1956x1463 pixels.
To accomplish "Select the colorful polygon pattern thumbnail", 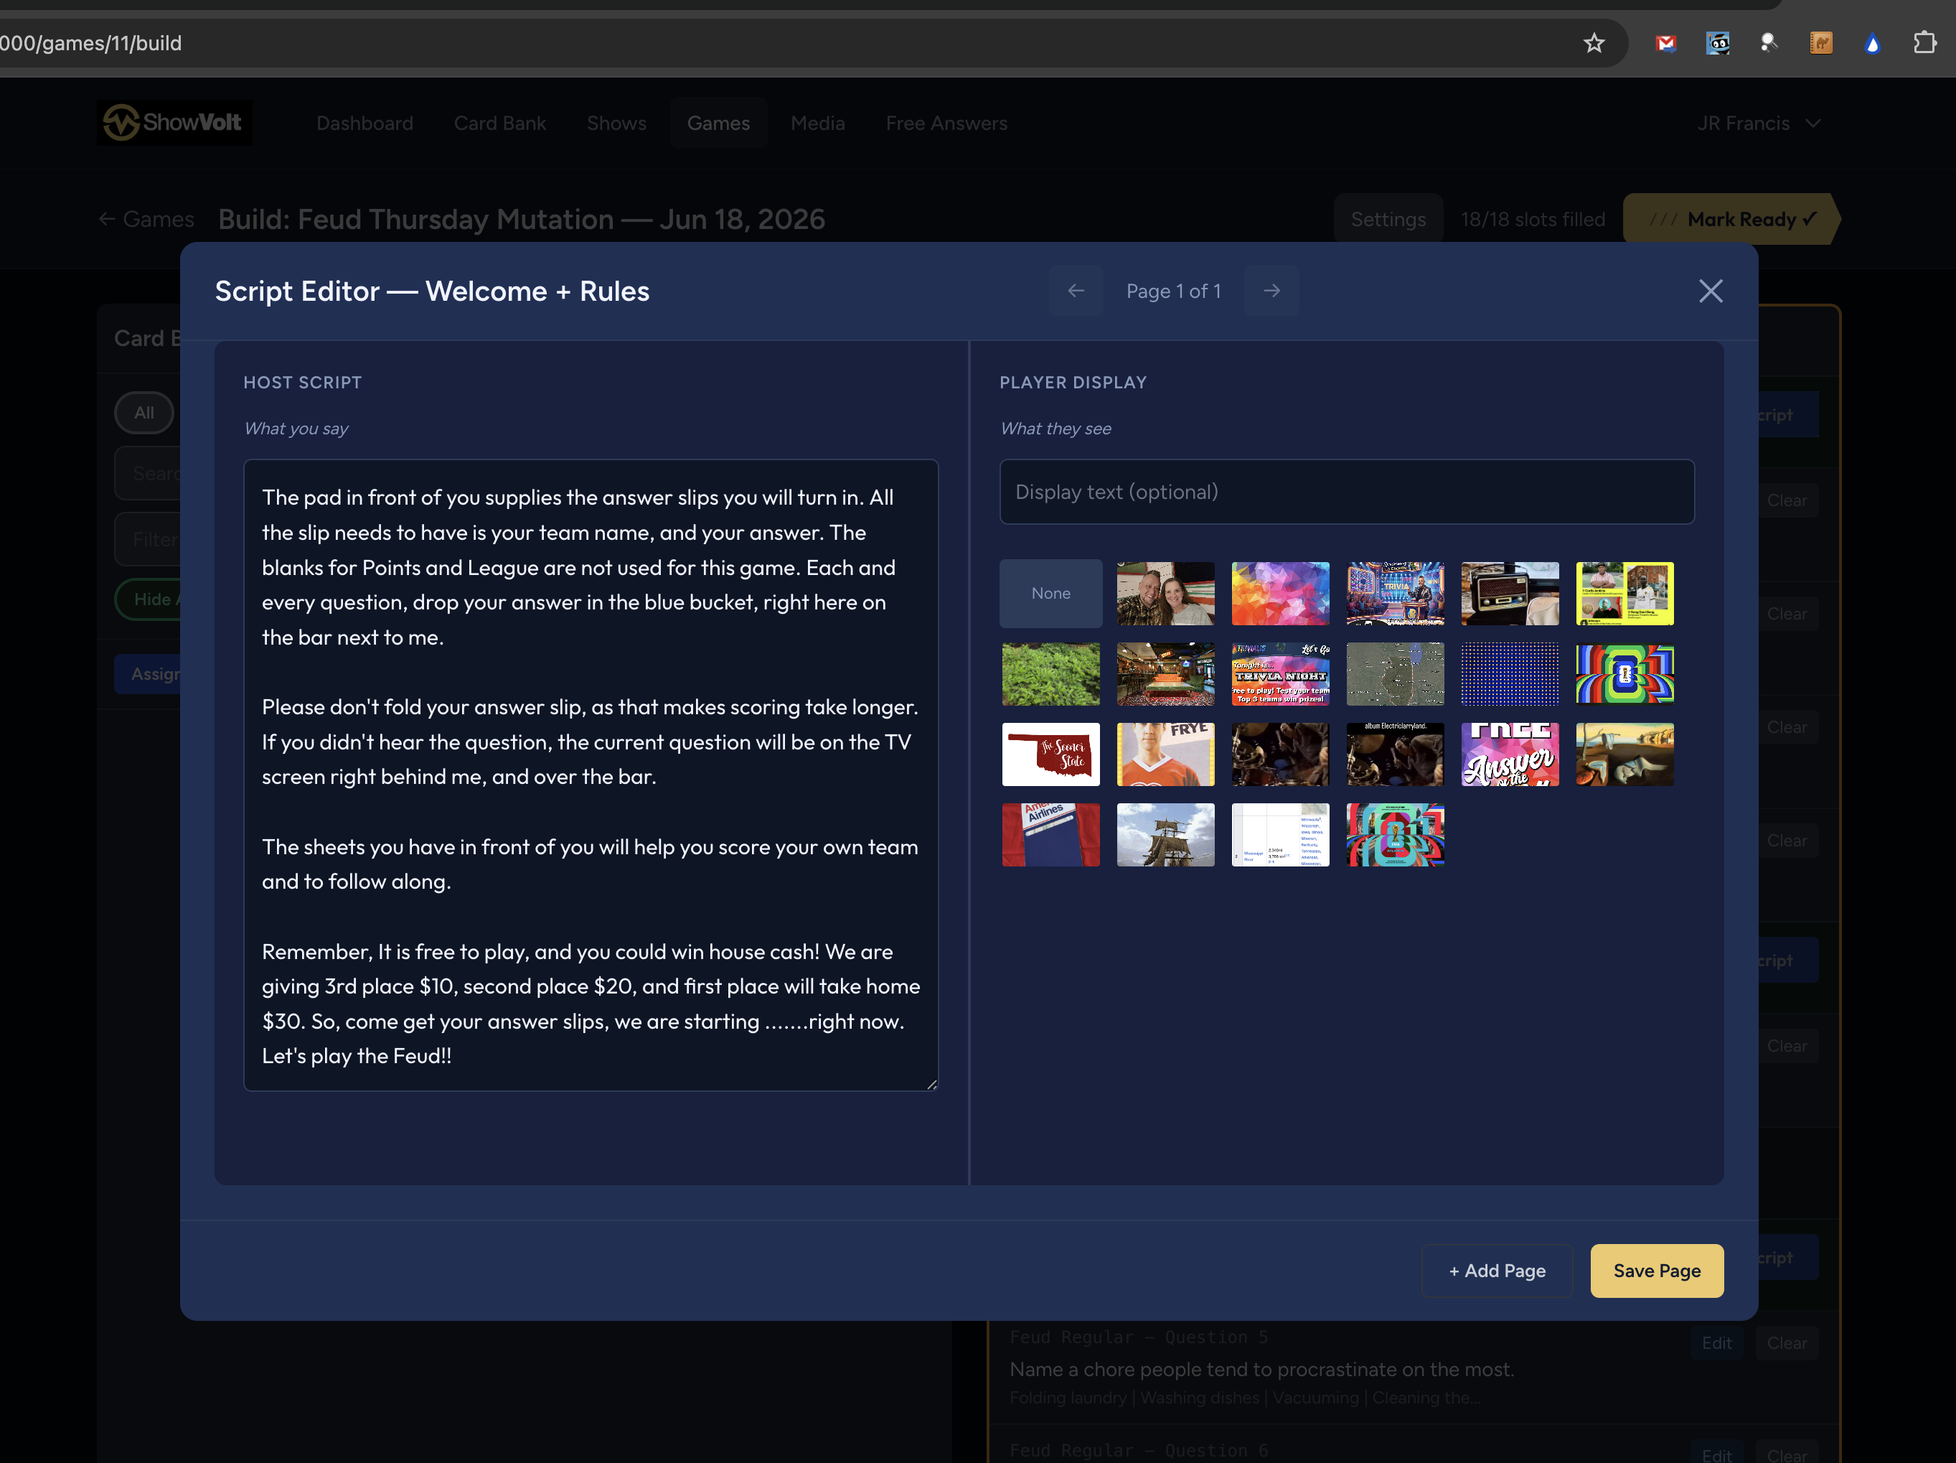I will pos(1280,594).
